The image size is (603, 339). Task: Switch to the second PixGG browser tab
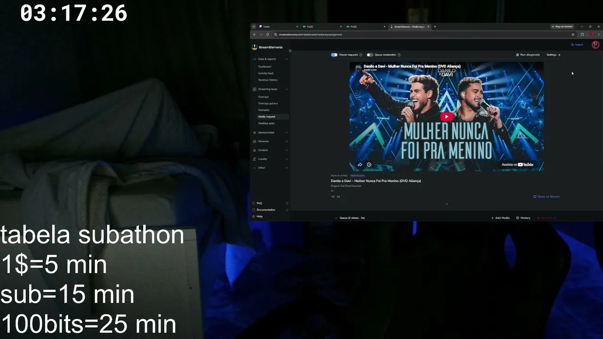click(x=366, y=27)
